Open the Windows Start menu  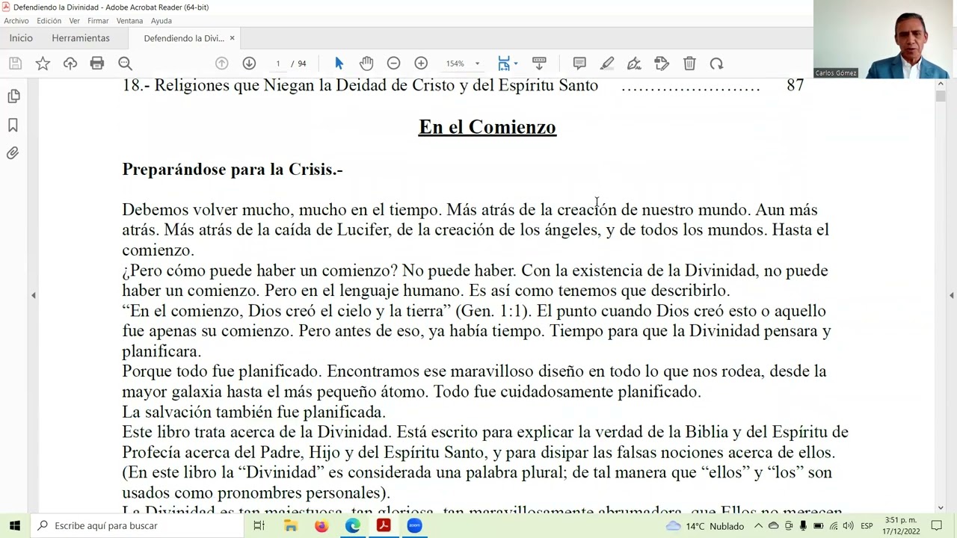point(14,525)
